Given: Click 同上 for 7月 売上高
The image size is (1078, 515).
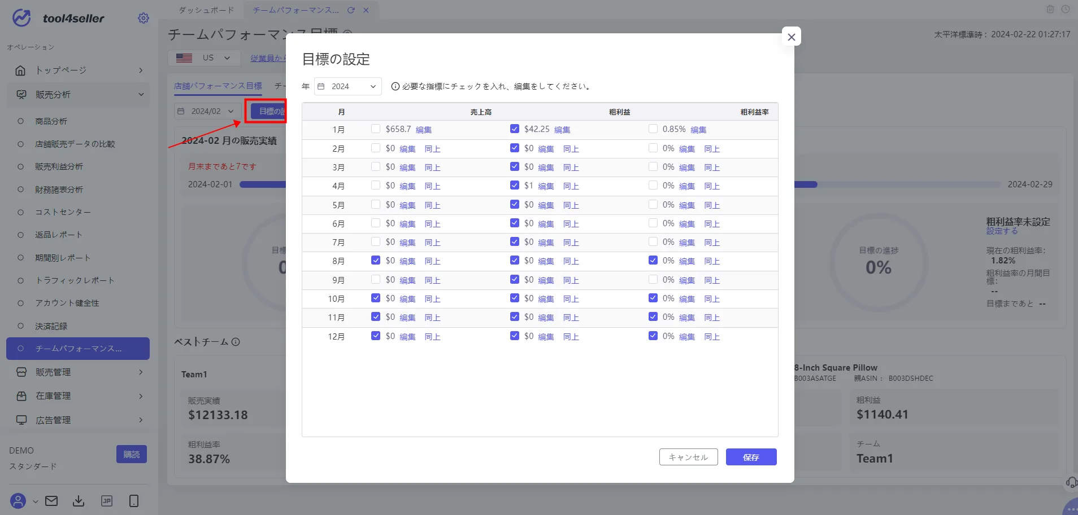Looking at the screenshot, I should (x=432, y=243).
